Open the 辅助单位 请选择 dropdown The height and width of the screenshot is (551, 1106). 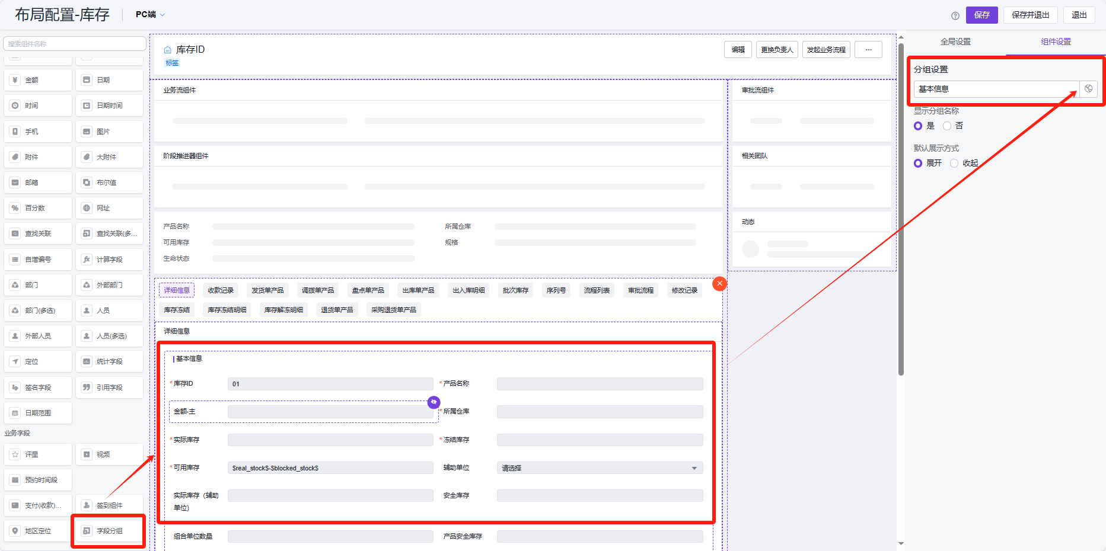coord(600,468)
